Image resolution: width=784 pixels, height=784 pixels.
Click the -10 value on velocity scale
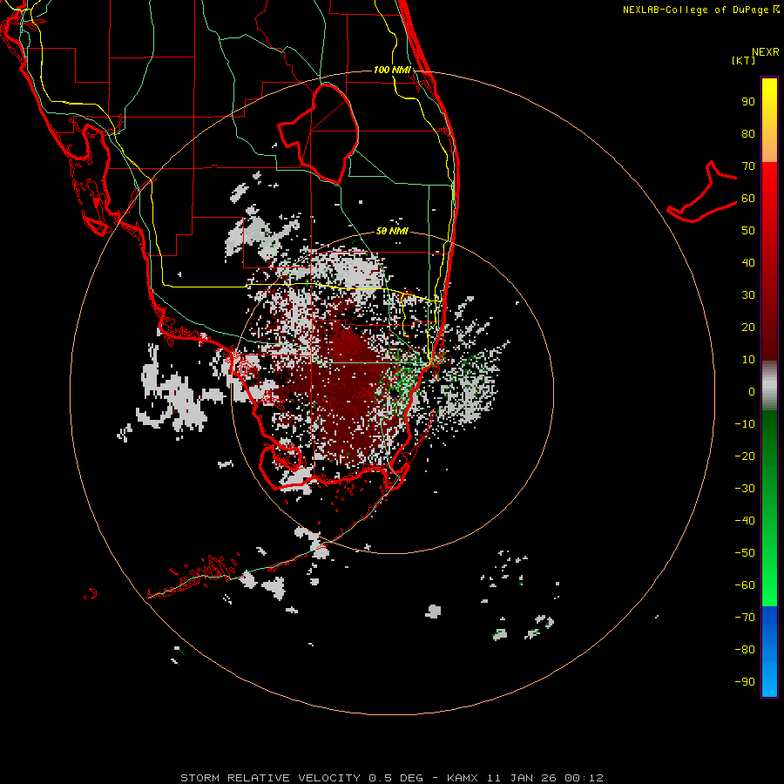(x=745, y=424)
